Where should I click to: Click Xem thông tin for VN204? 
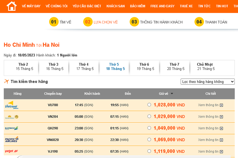[x=208, y=117]
